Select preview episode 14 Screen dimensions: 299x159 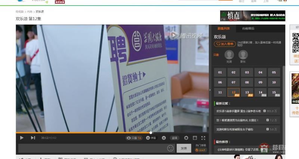pyautogui.click(x=261, y=92)
